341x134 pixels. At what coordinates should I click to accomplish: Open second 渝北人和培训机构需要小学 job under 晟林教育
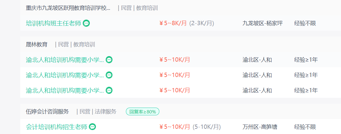pos(65,75)
